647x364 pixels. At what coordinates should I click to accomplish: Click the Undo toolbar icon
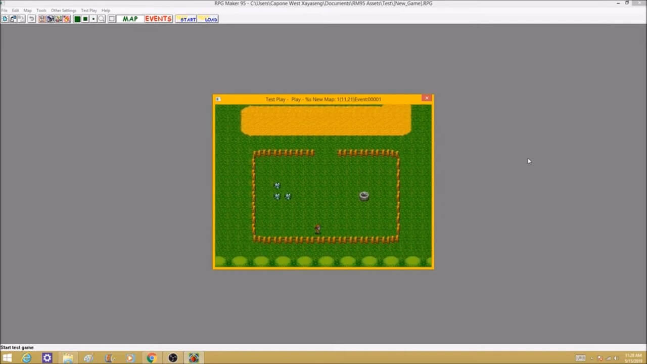[x=31, y=19]
